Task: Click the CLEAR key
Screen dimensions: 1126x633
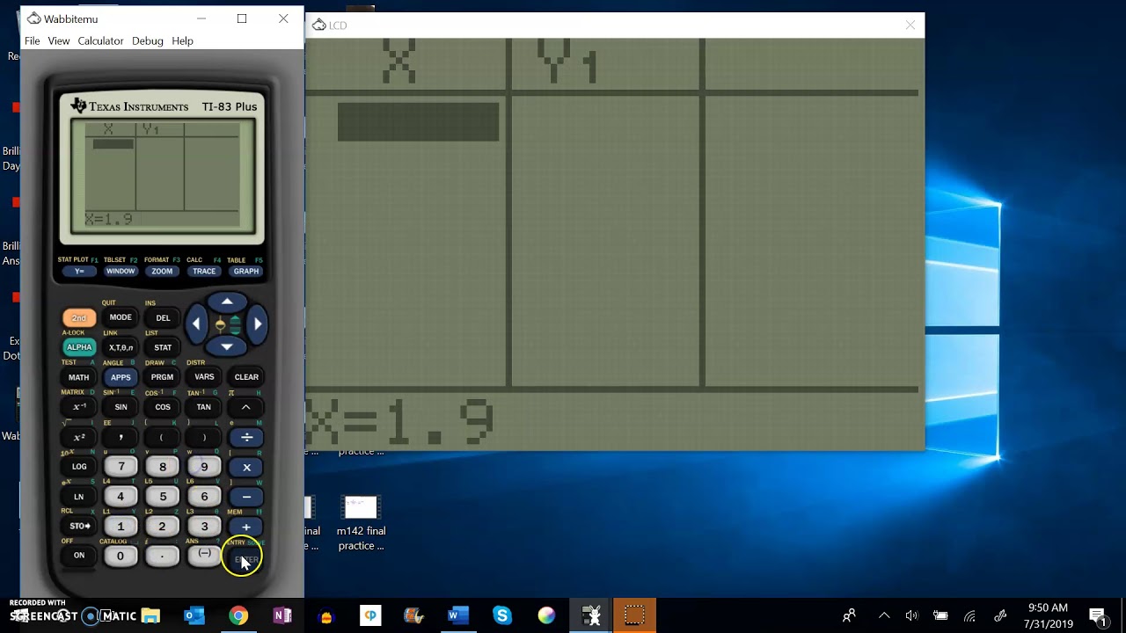Action: [246, 377]
